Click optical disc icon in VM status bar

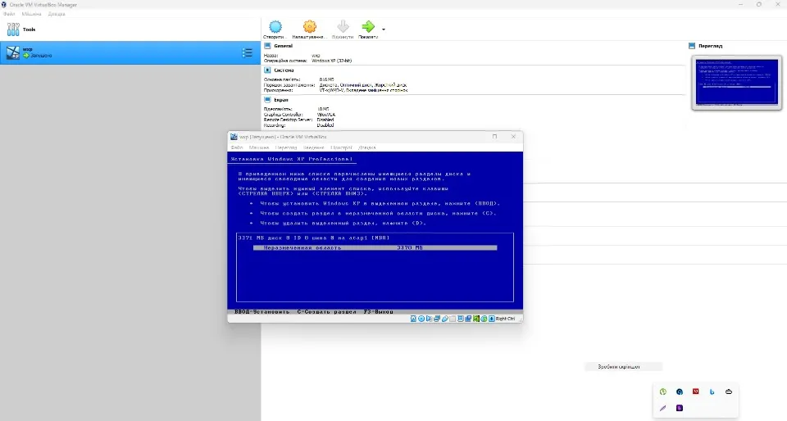pos(421,319)
